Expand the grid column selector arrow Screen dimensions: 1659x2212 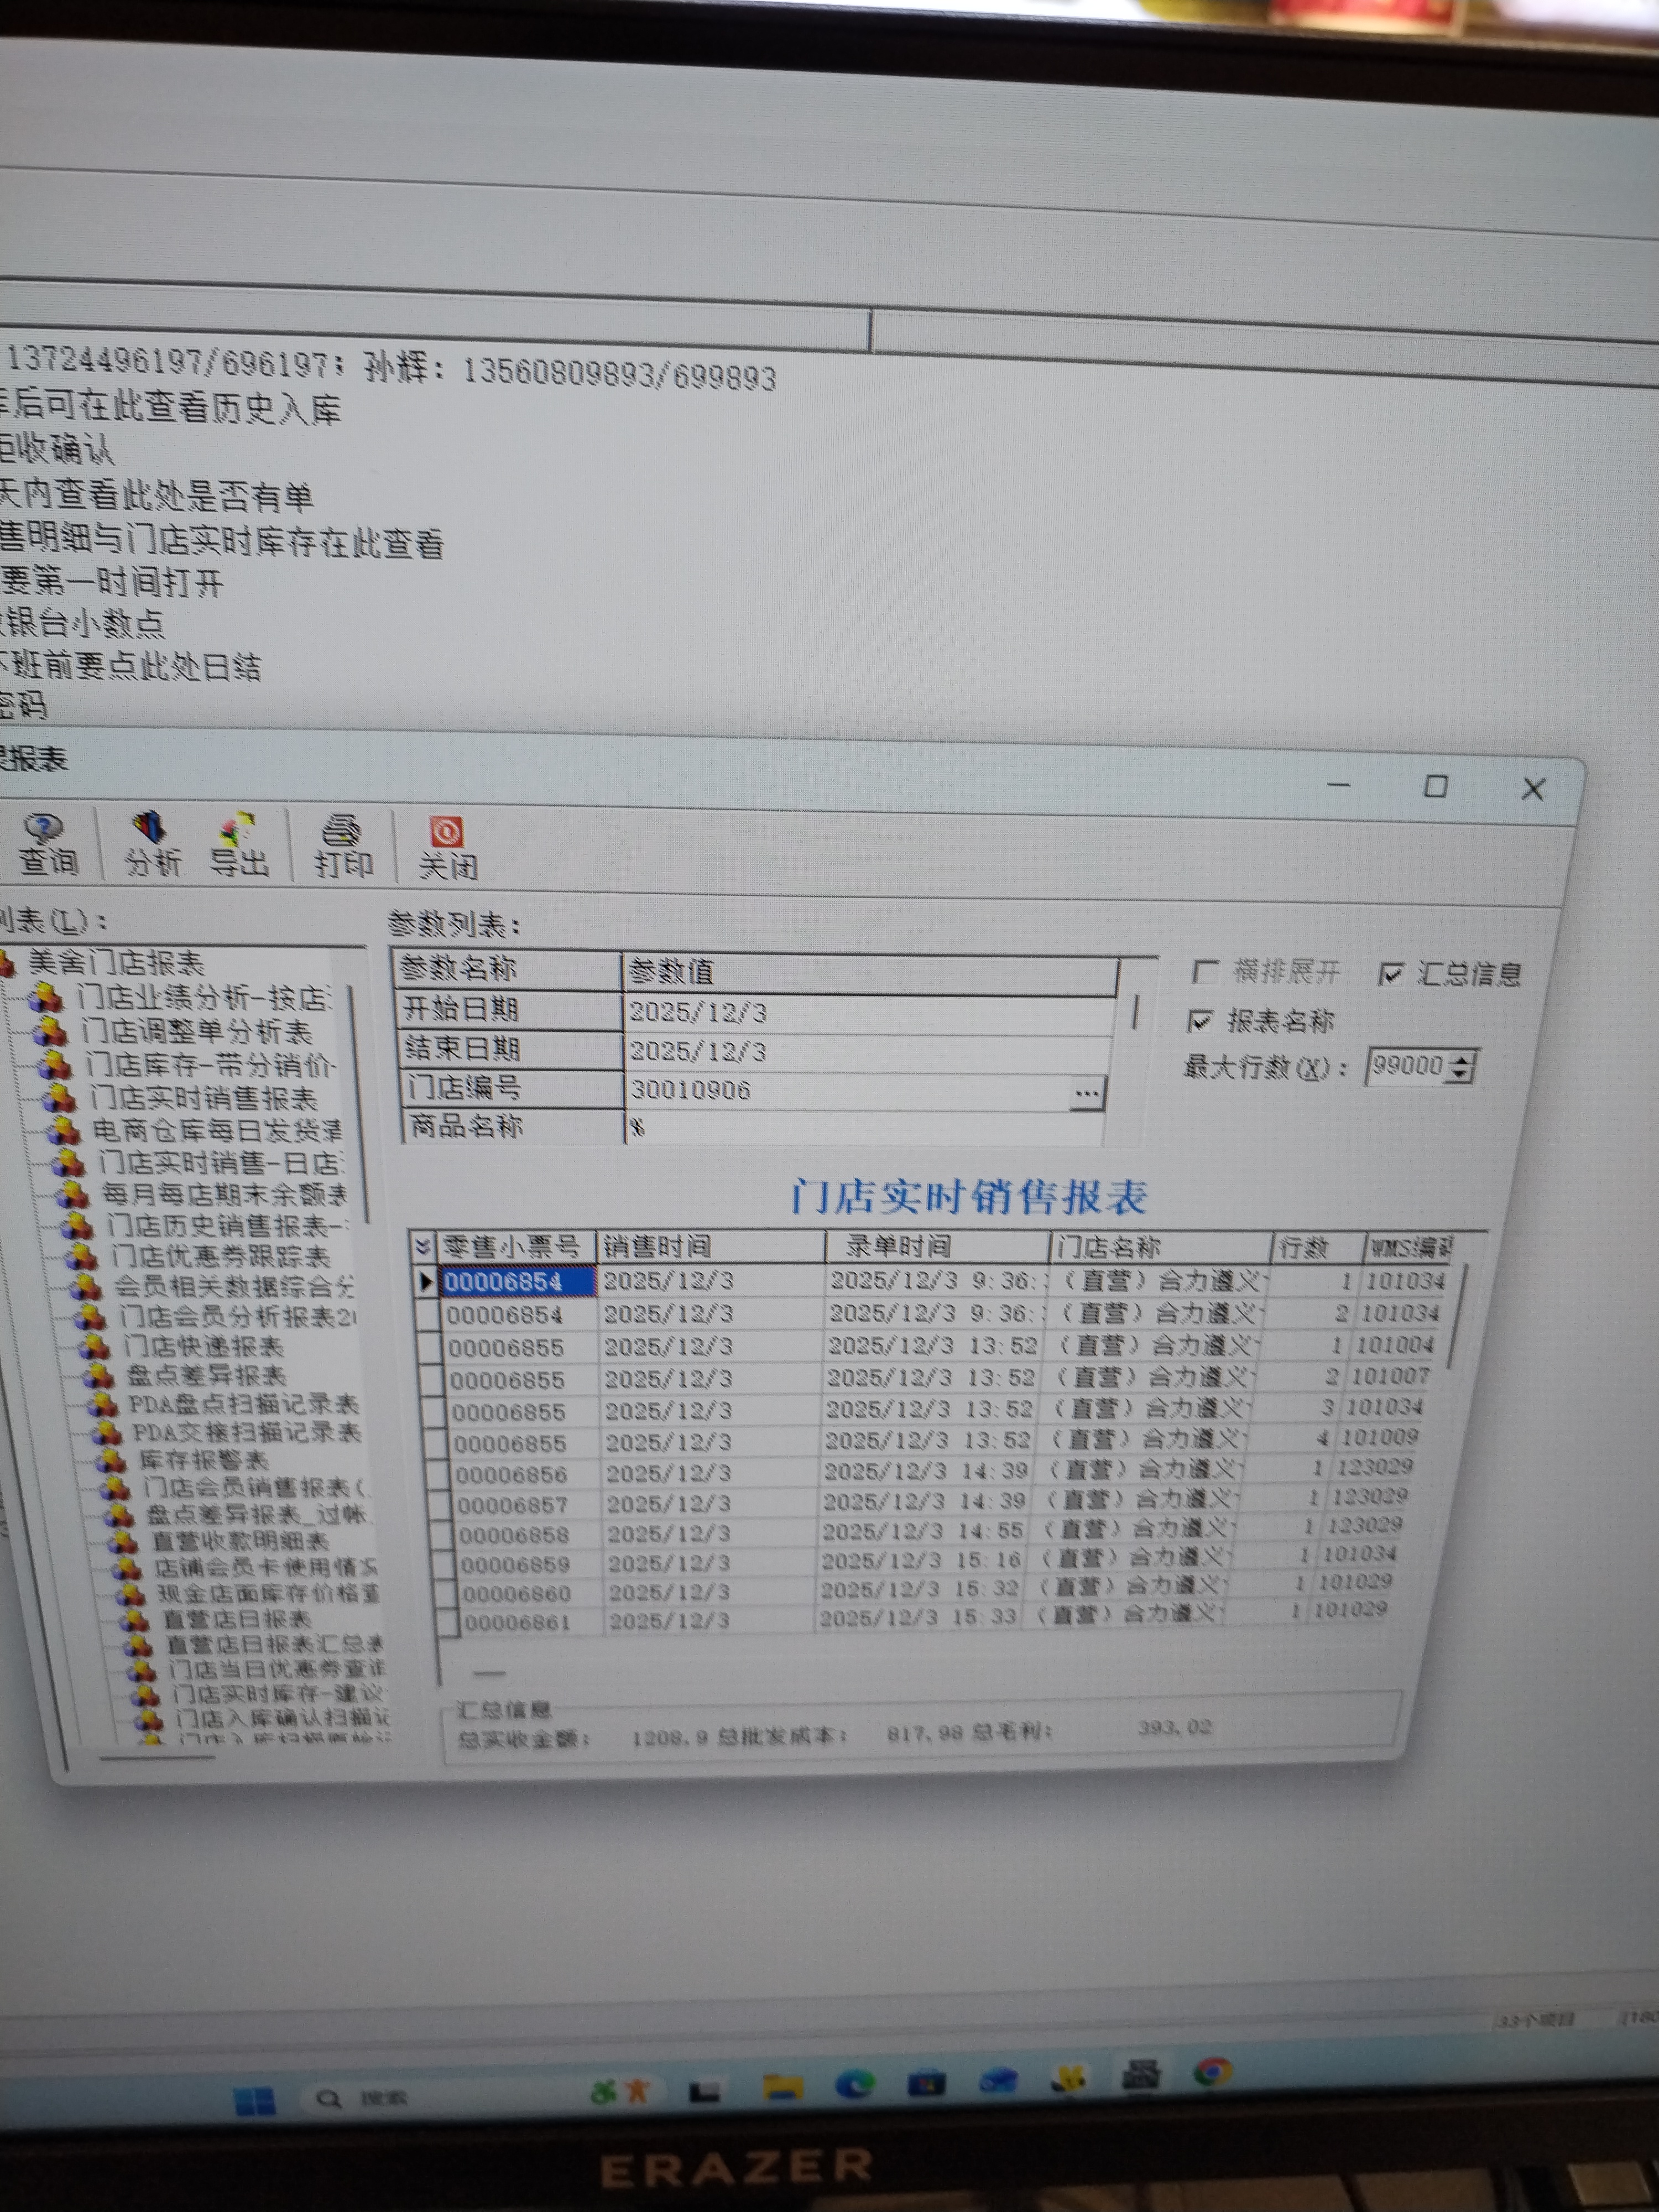(423, 1246)
